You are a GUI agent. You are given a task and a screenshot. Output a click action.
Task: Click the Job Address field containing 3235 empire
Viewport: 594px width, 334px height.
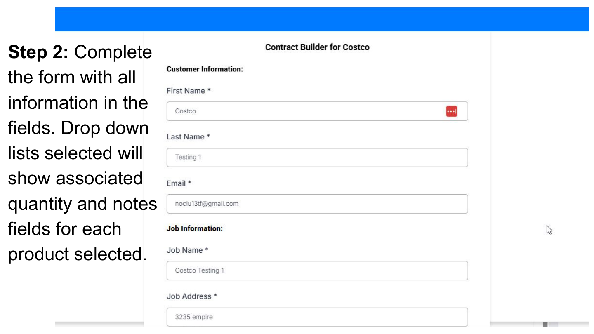coord(317,317)
